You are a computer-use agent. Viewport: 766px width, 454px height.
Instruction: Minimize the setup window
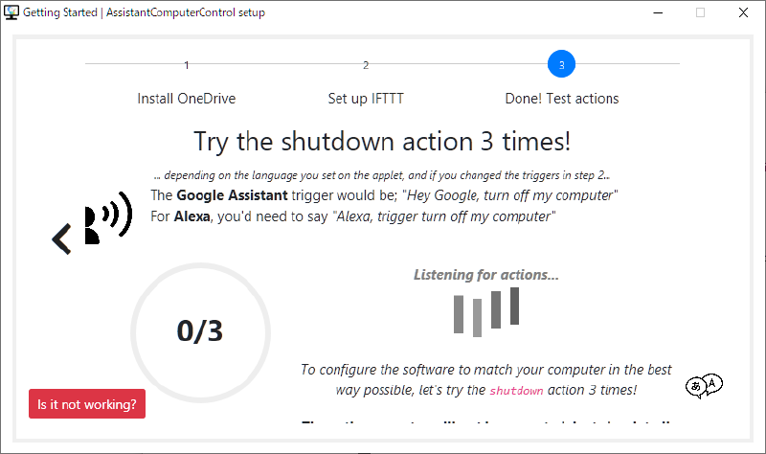point(657,12)
